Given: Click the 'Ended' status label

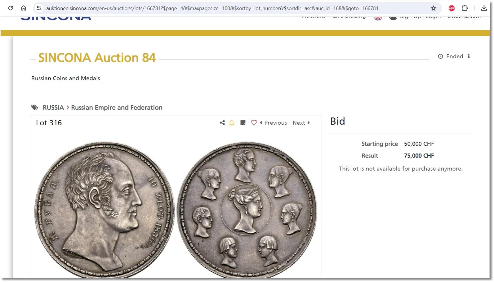Looking at the screenshot, I should click(454, 56).
